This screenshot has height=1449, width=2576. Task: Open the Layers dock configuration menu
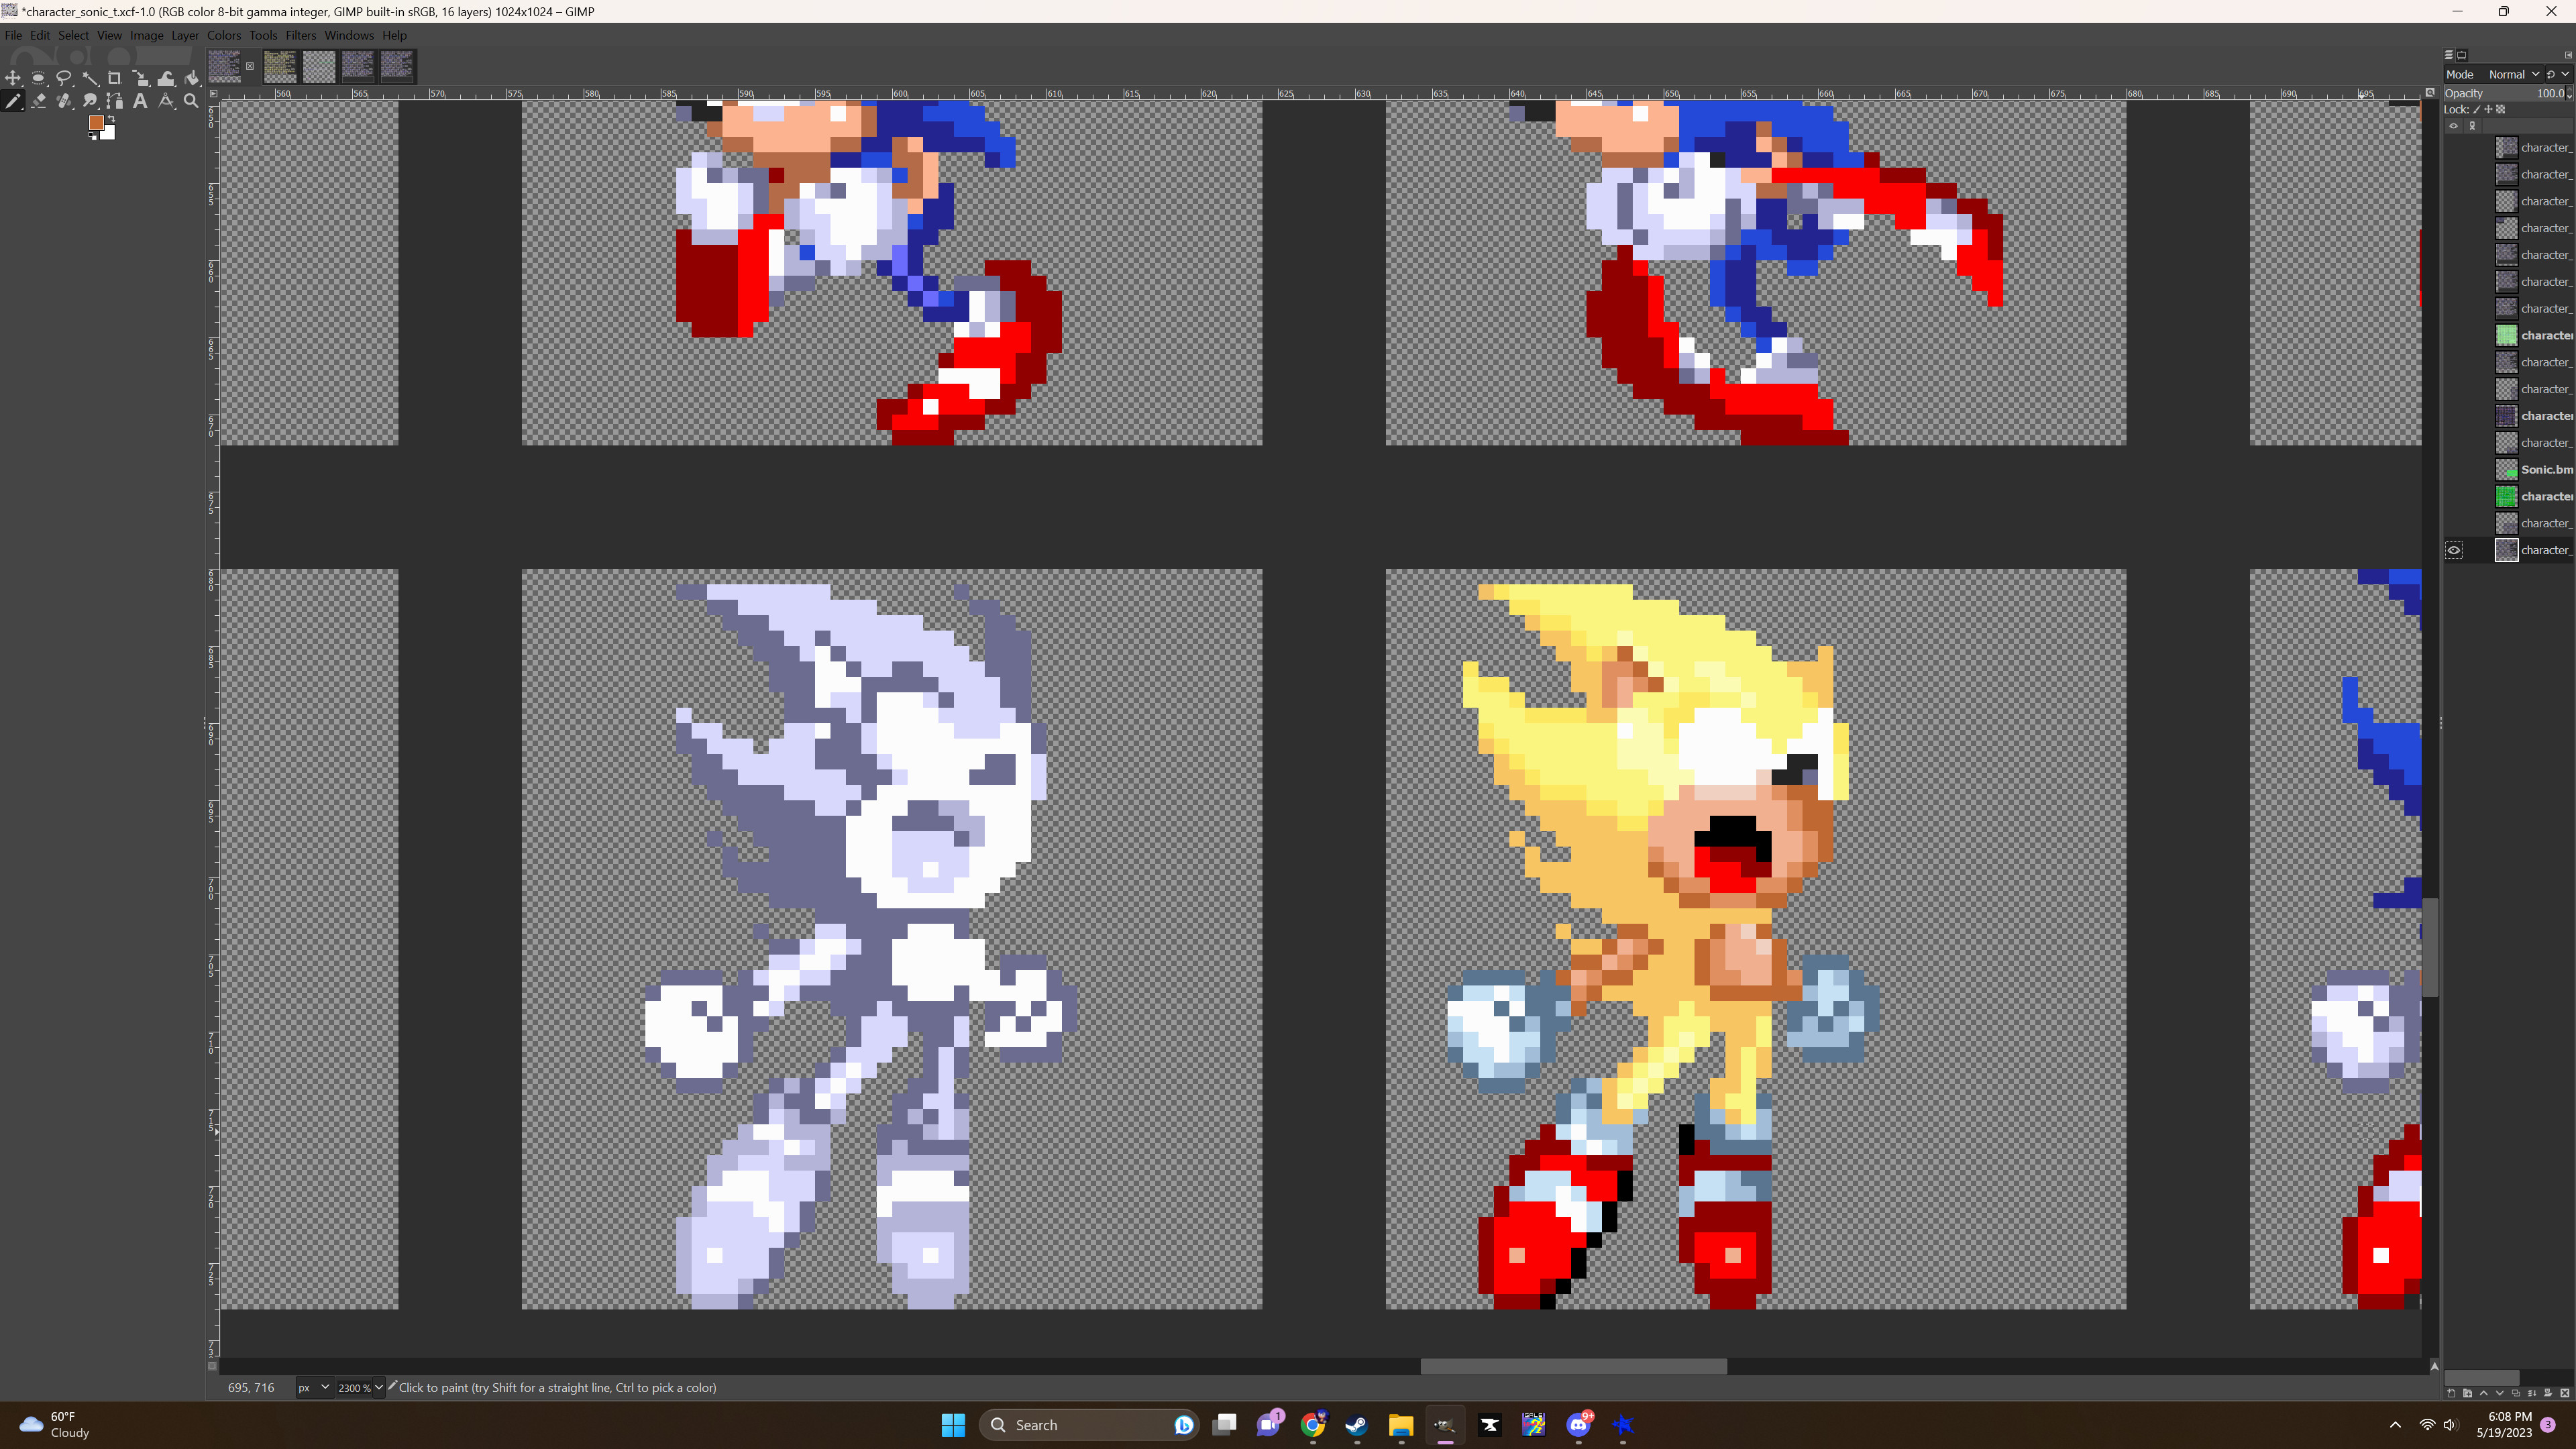[2568, 55]
